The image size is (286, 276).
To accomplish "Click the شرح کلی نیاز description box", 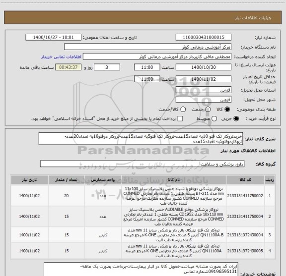I will click(x=141, y=139).
